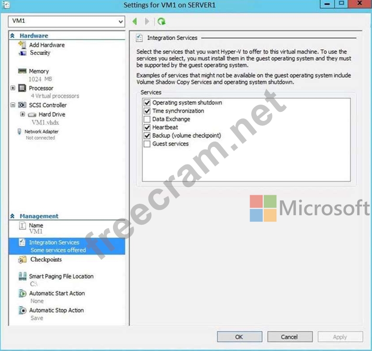
Task: Click the Checkpoints icon
Action: 23,260
